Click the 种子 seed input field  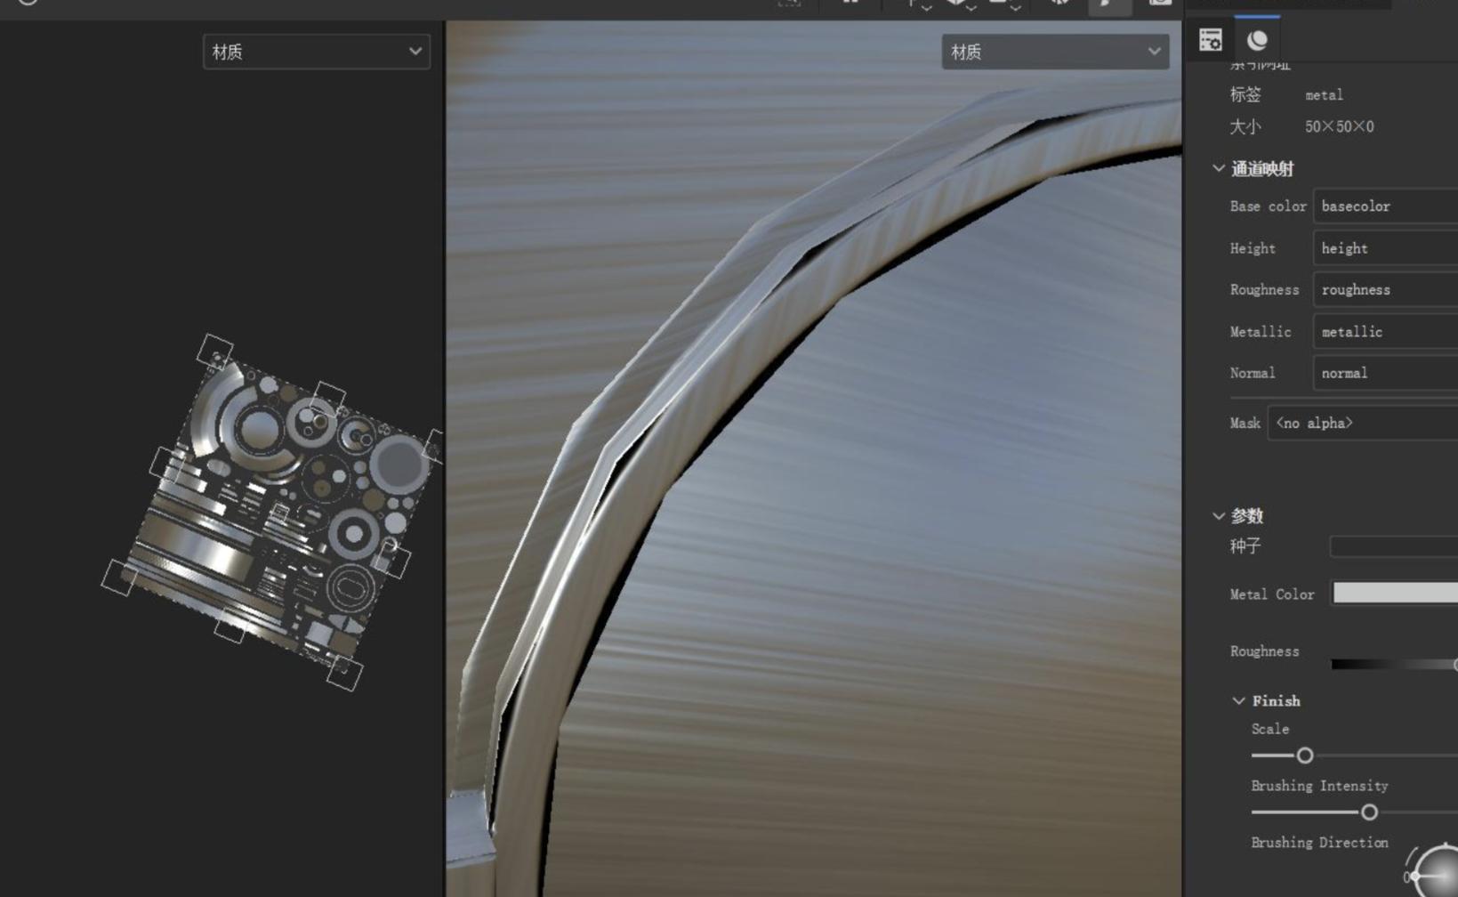point(1392,546)
